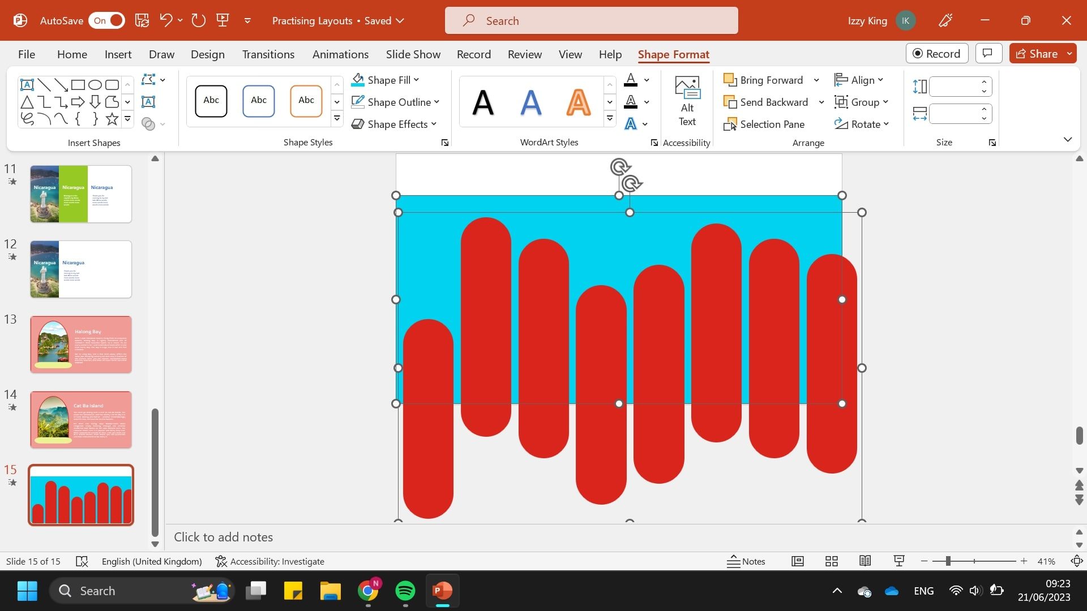Undo the last action
The height and width of the screenshot is (611, 1087).
point(166,21)
